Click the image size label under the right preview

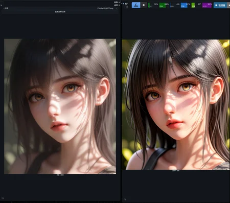pyautogui.click(x=176, y=171)
